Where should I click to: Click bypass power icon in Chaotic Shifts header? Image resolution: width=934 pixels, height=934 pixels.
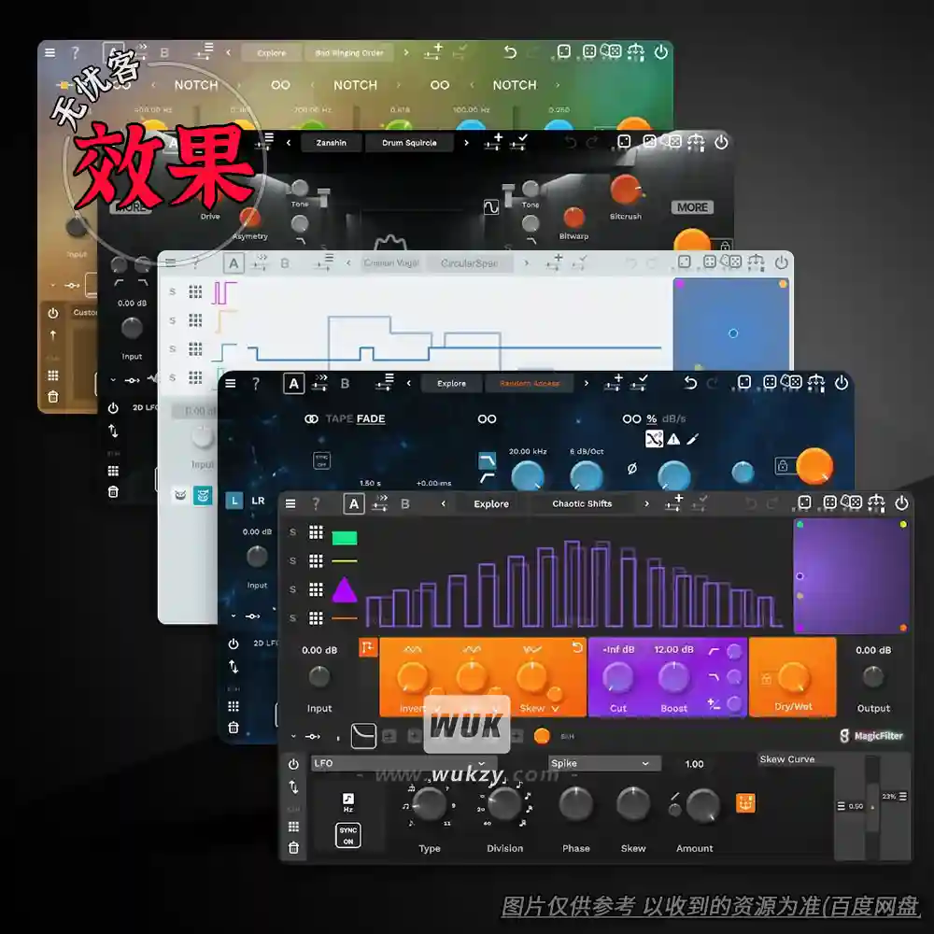901,503
